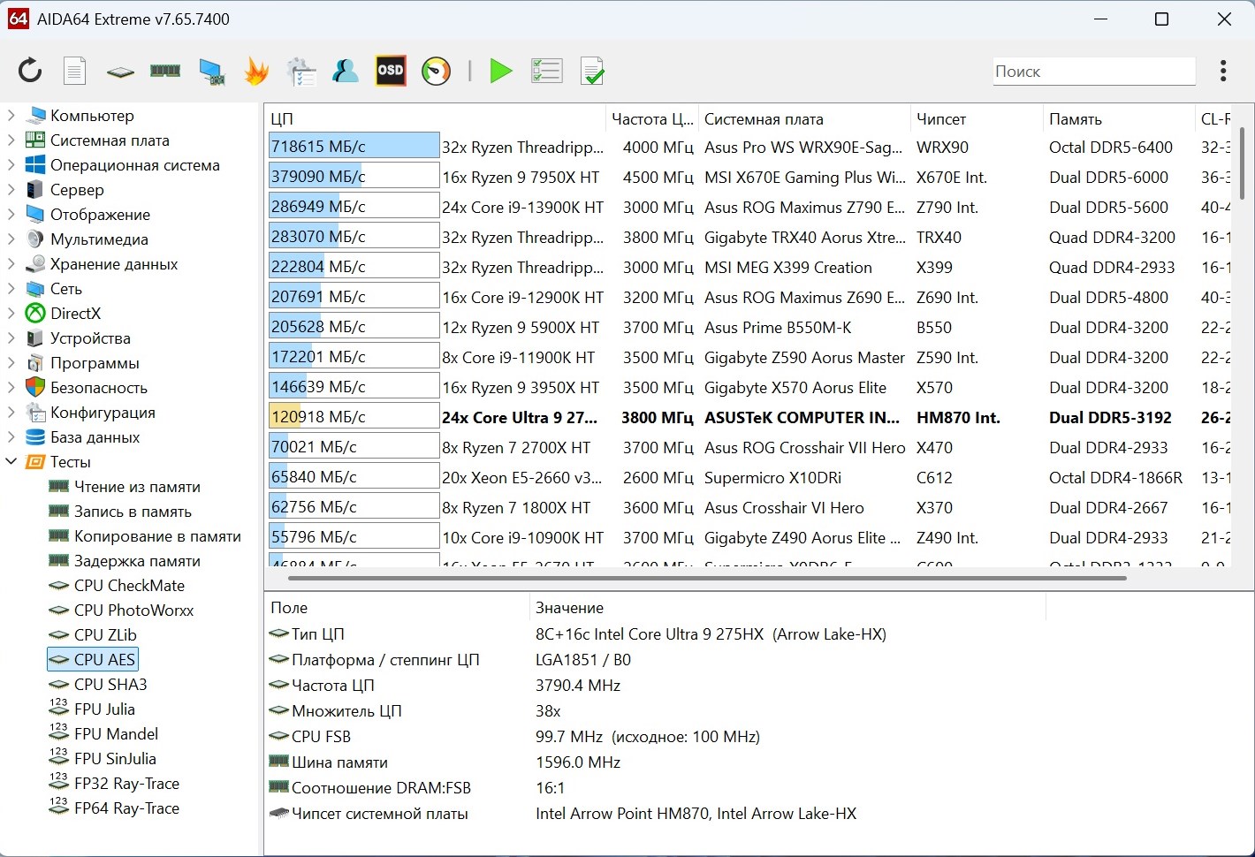This screenshot has width=1255, height=857.
Task: Open the user silhouette toolbar icon
Action: tap(345, 71)
